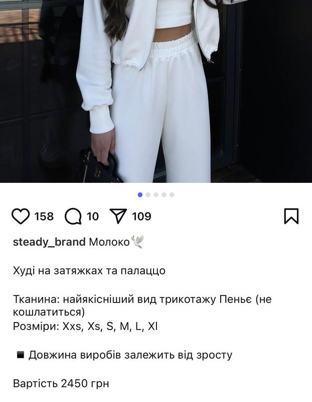Select the first active carousel dot
The height and width of the screenshot is (402, 312).
140,195
